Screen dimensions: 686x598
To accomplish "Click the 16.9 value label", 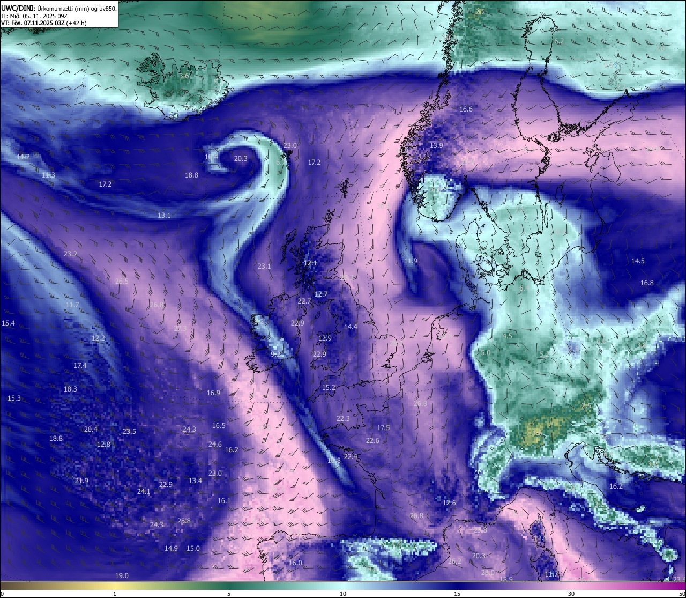I will [x=213, y=393].
